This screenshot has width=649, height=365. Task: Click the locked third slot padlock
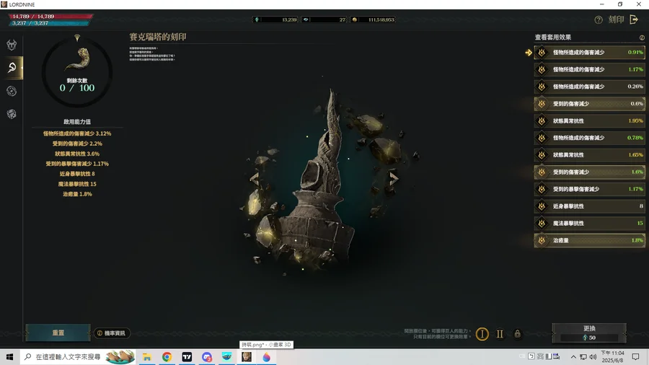[517, 333]
